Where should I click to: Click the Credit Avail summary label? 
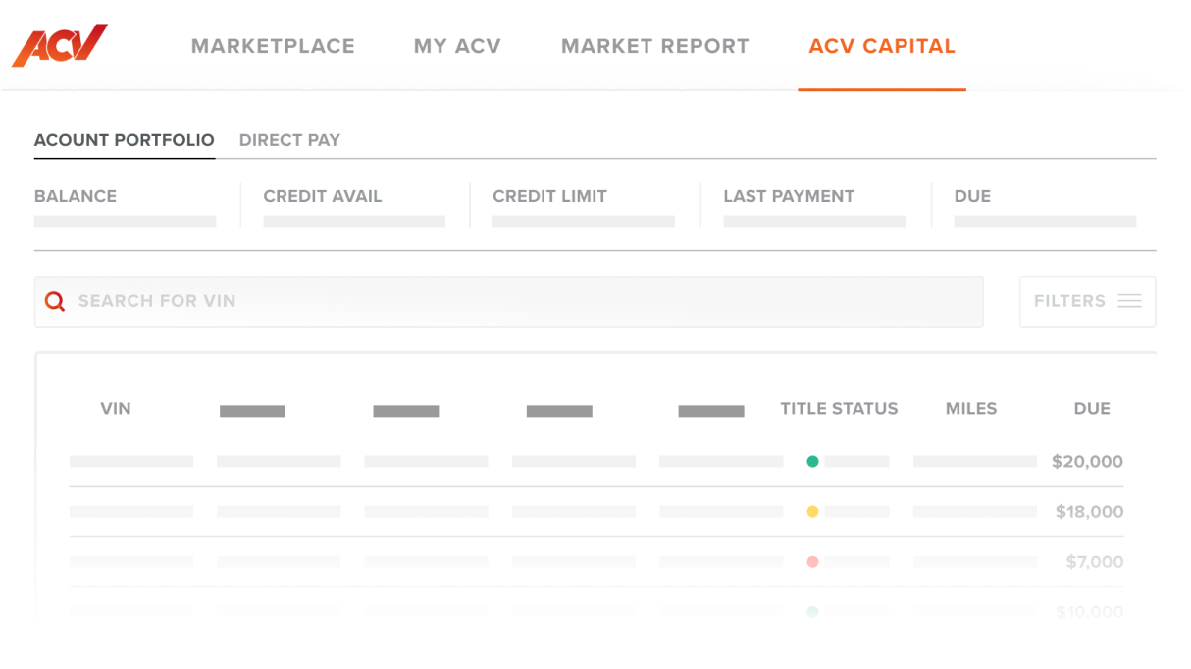coord(323,196)
